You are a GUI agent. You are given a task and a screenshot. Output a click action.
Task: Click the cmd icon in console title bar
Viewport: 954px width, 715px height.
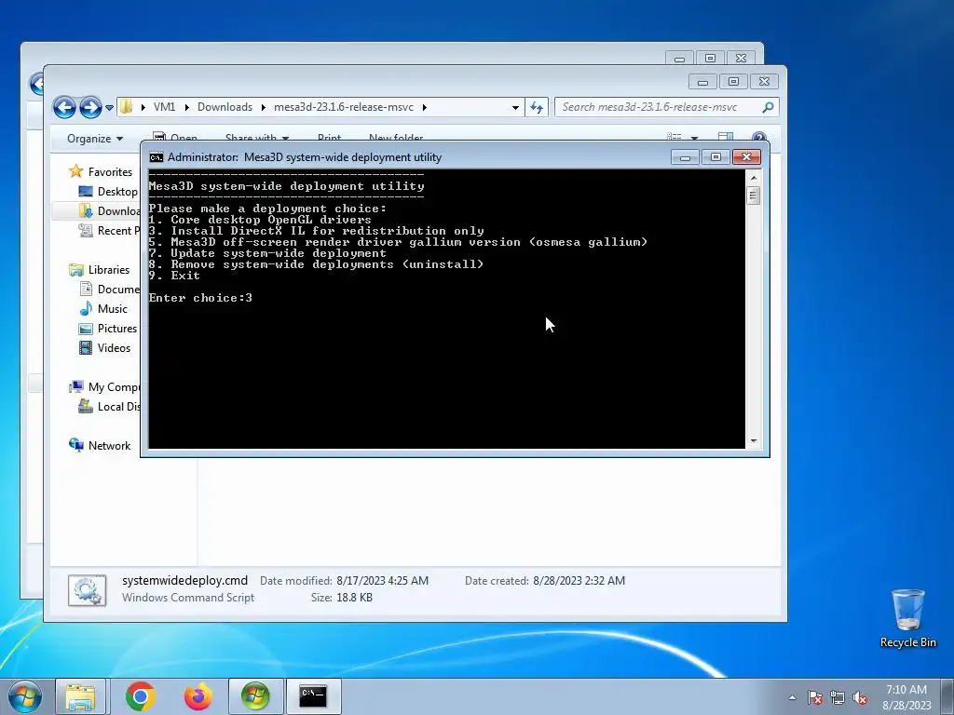click(x=157, y=157)
